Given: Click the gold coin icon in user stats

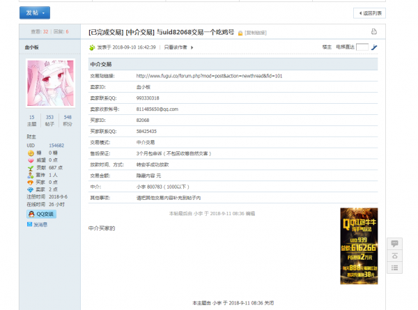Looking at the screenshot, I should tap(31, 153).
